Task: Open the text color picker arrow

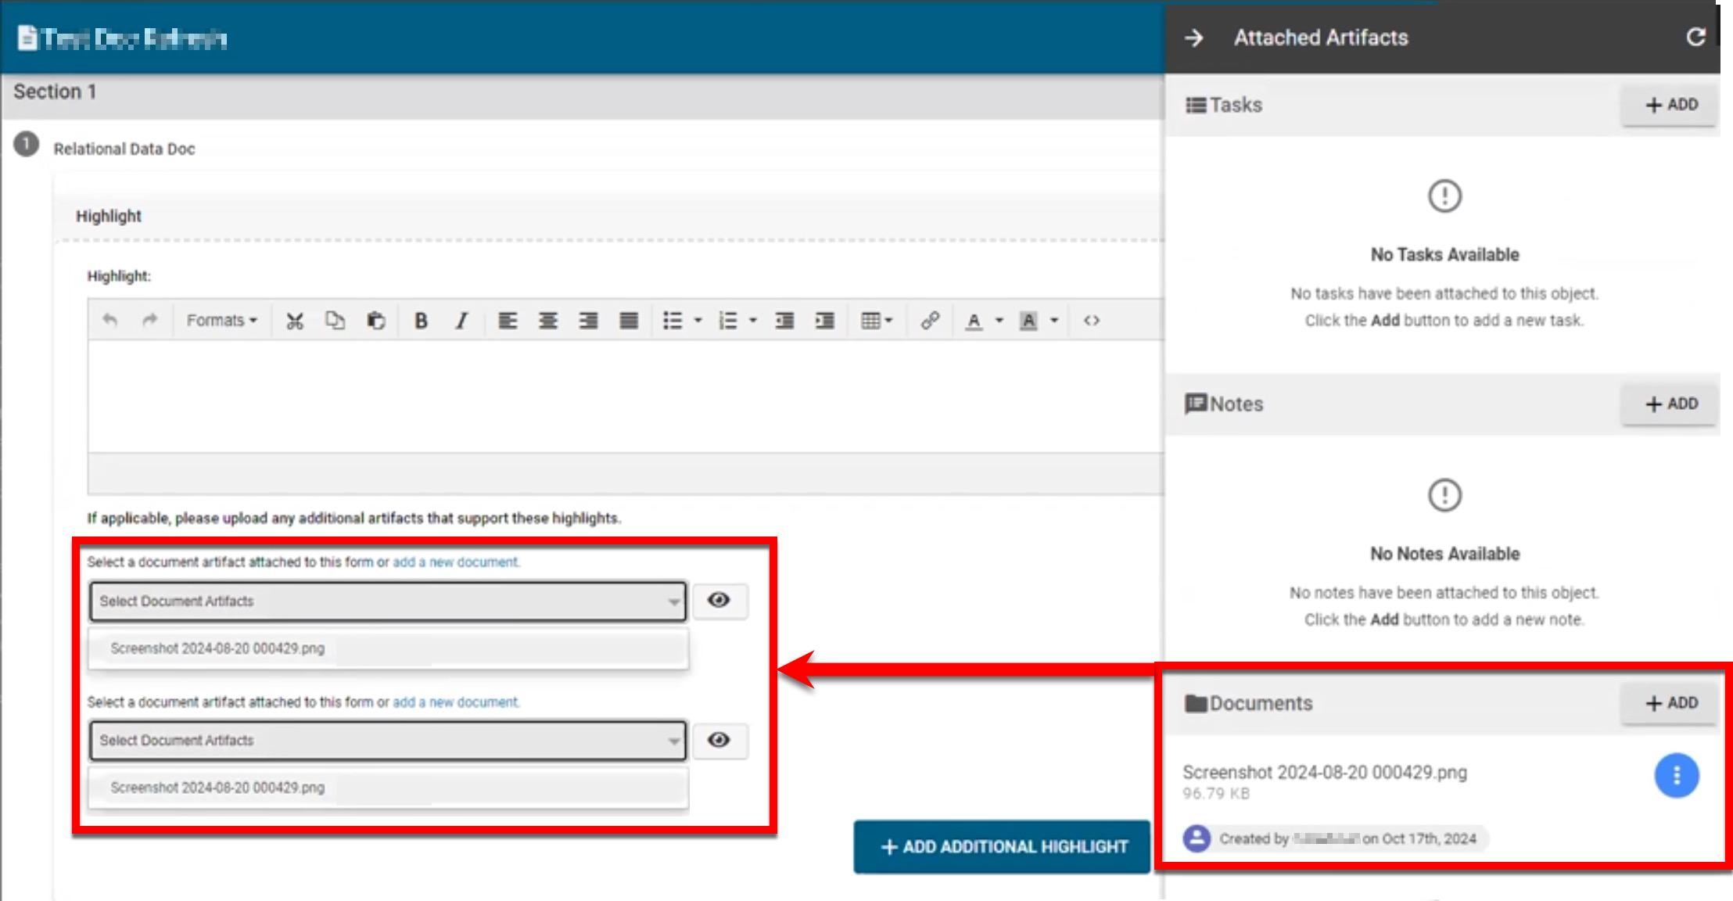Action: pyautogui.click(x=999, y=321)
